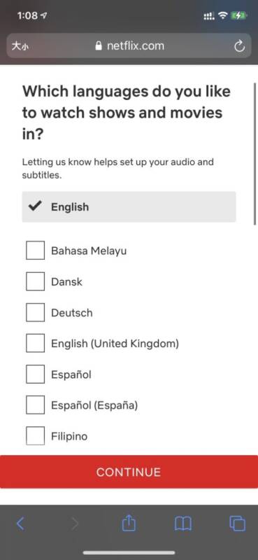The height and width of the screenshot is (560, 258).
Task: Enable the Deutsch checkbox
Action: point(36,312)
